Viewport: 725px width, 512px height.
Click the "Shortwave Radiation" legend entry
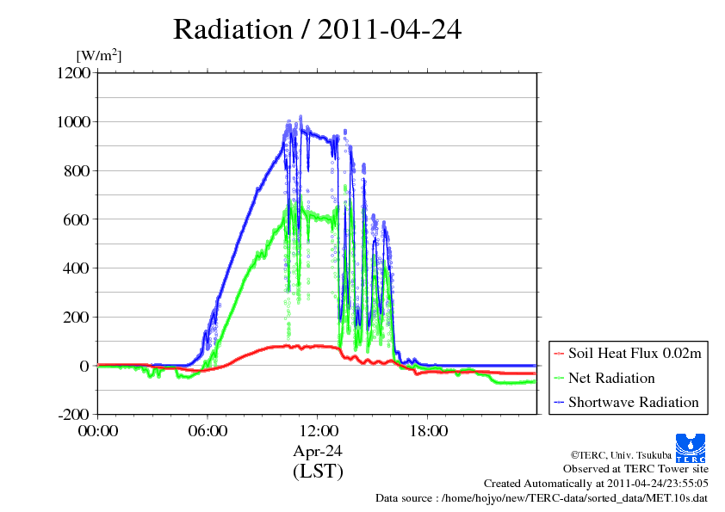[634, 403]
